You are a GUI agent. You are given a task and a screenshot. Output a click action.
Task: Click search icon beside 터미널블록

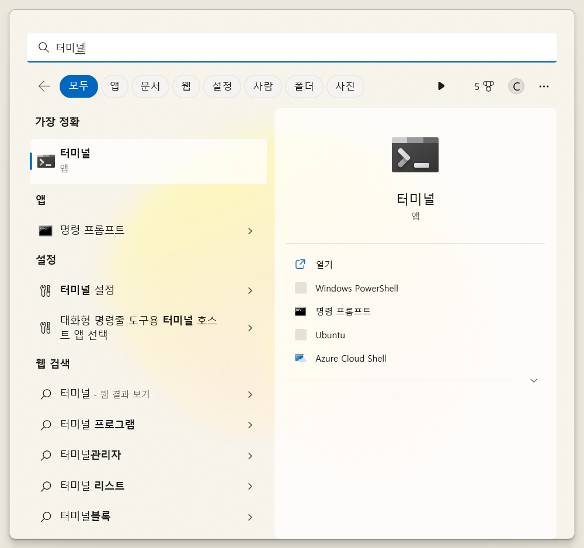point(46,517)
